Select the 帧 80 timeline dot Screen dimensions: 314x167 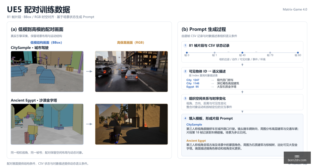click(298, 53)
